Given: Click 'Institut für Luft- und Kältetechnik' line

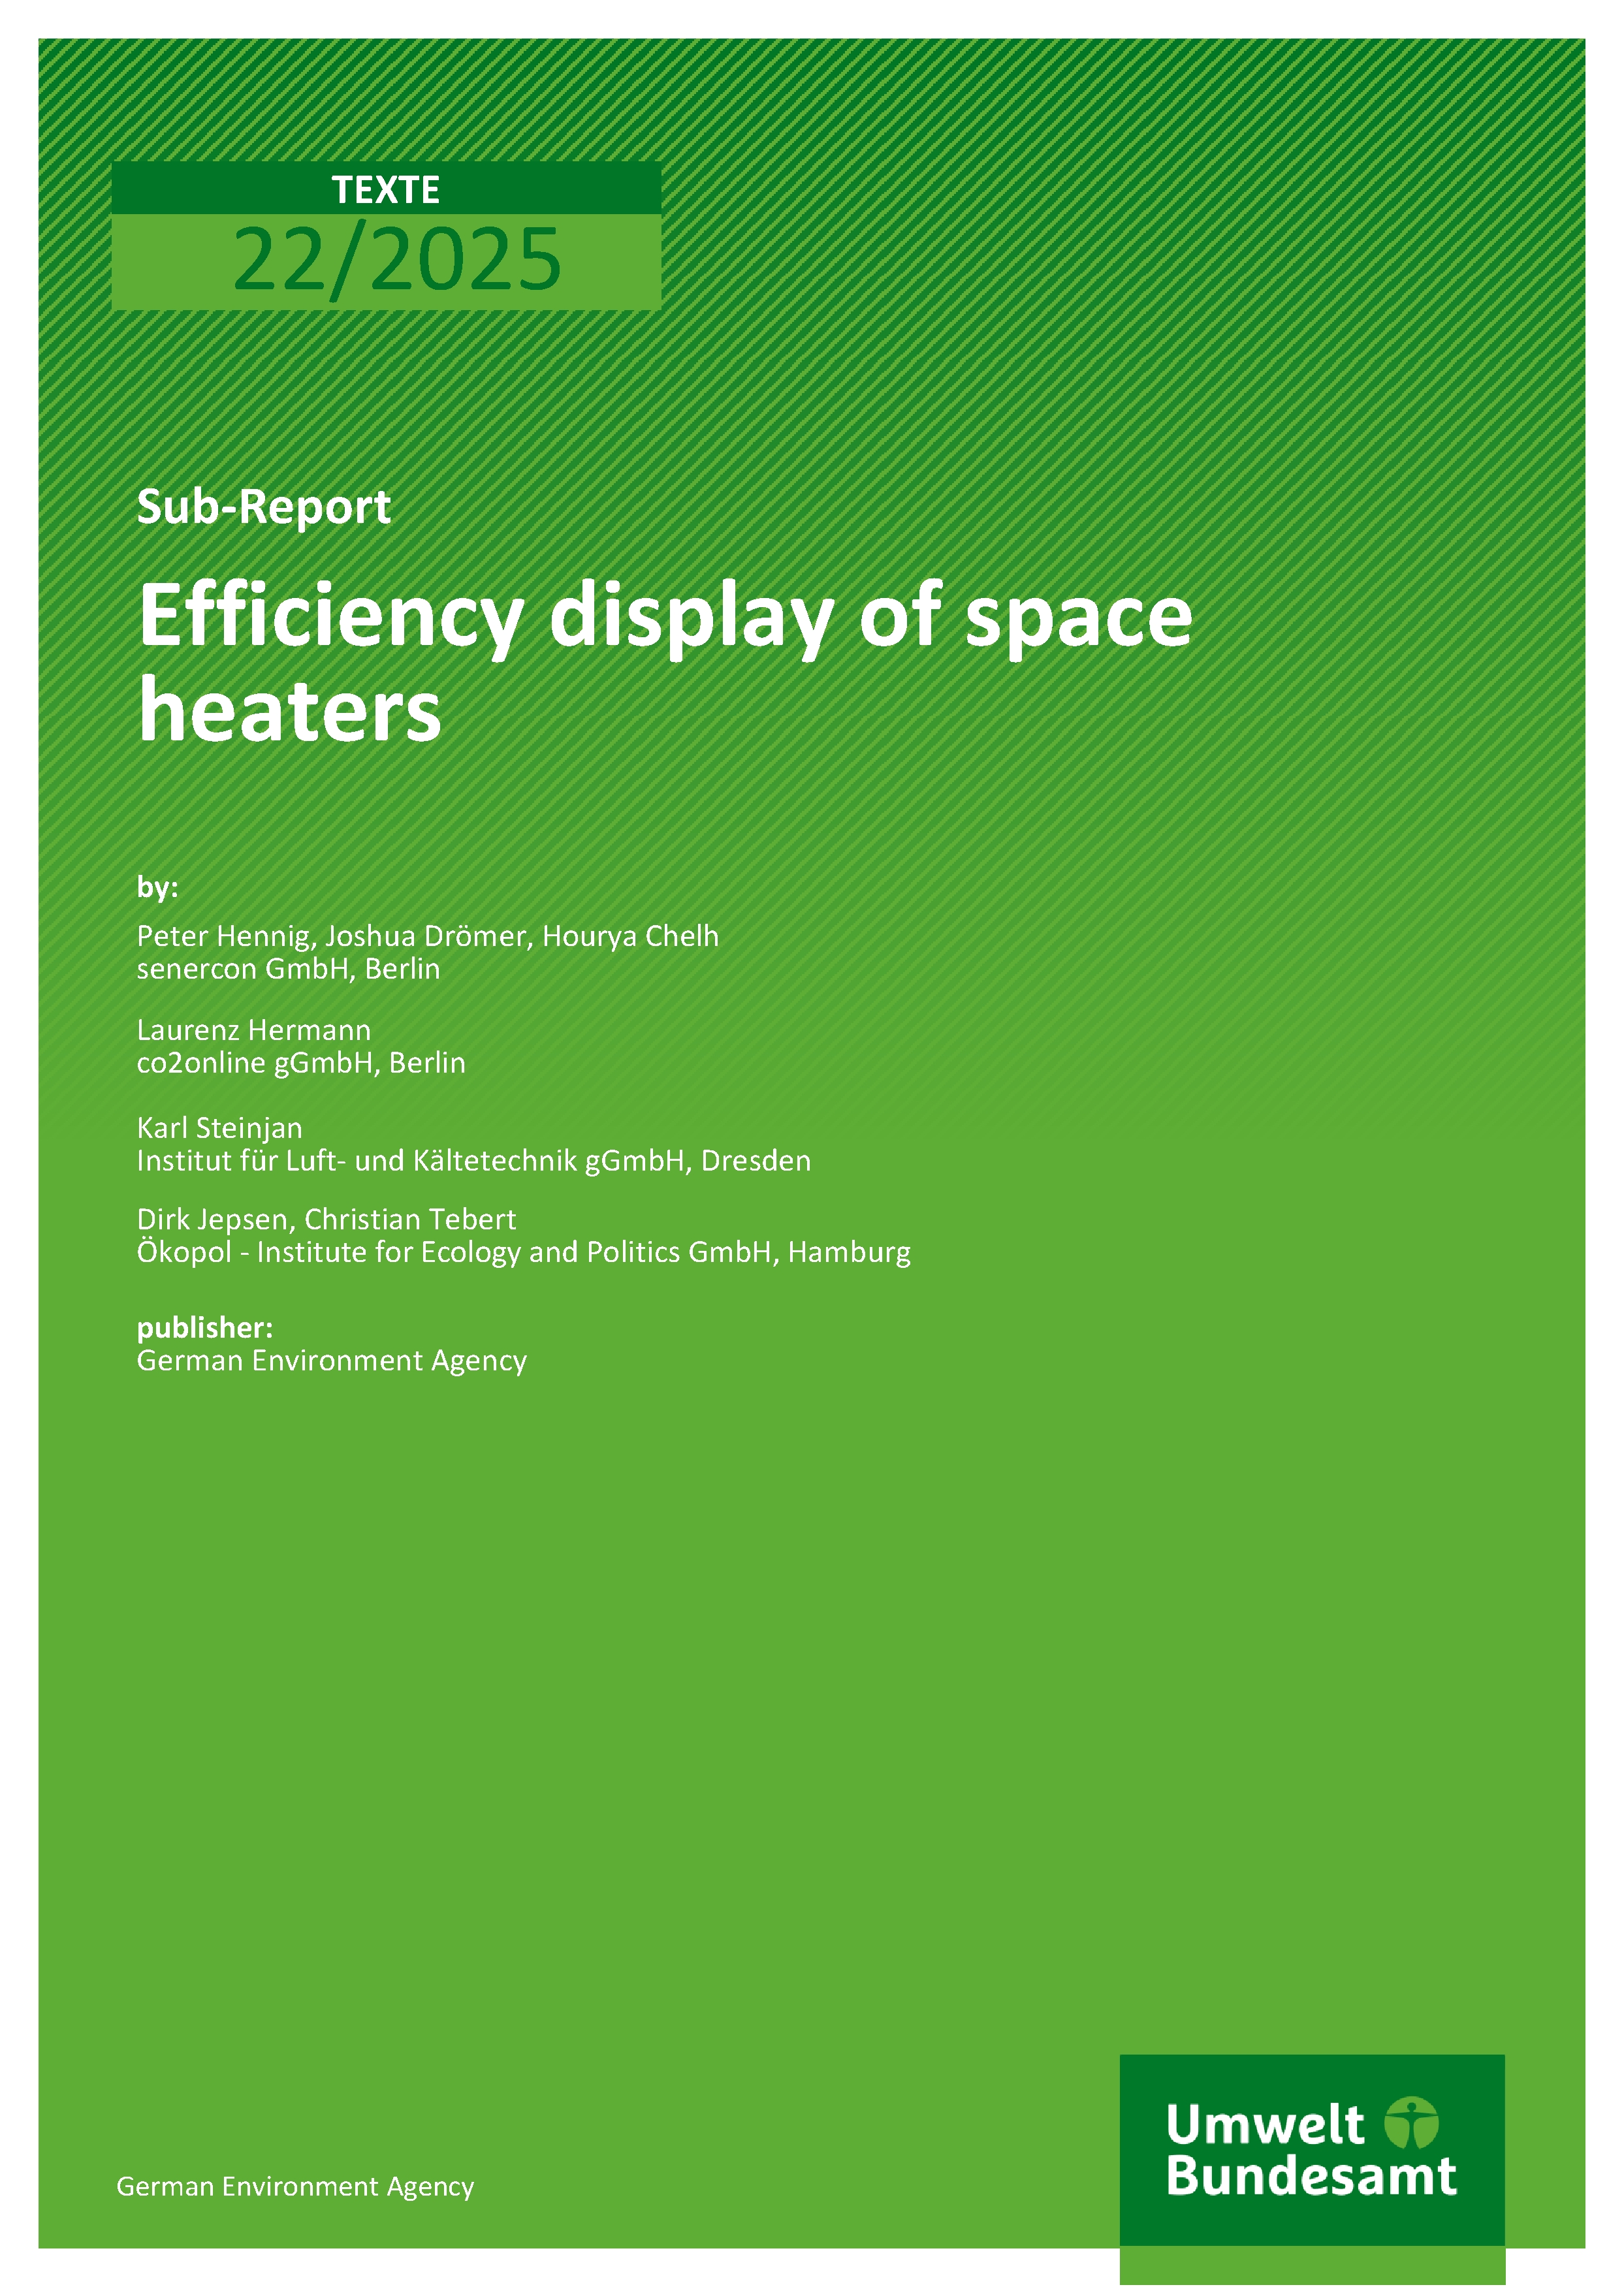Looking at the screenshot, I should point(473,1161).
